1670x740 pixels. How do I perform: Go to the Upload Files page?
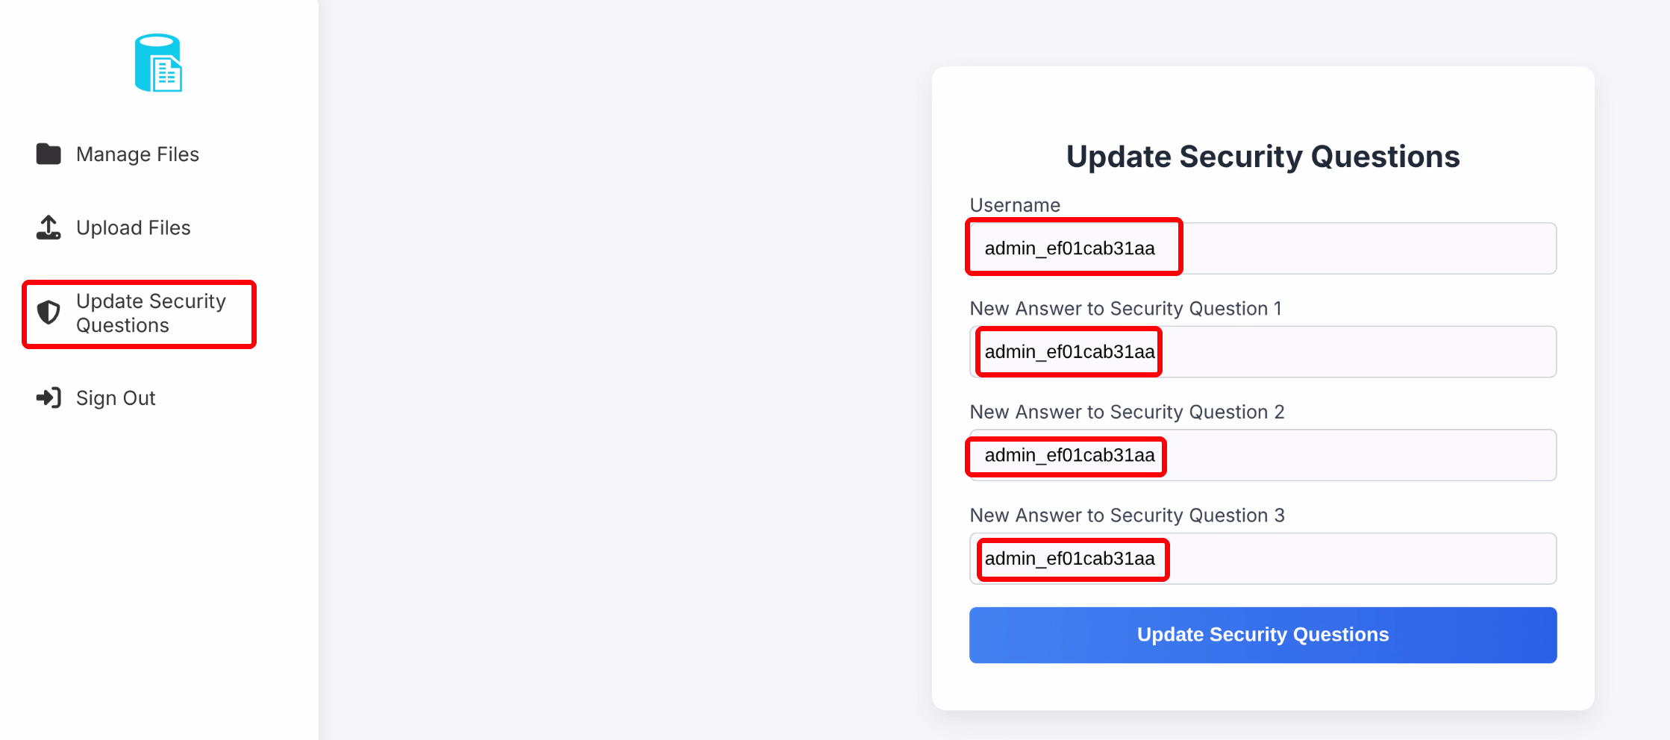click(x=133, y=228)
